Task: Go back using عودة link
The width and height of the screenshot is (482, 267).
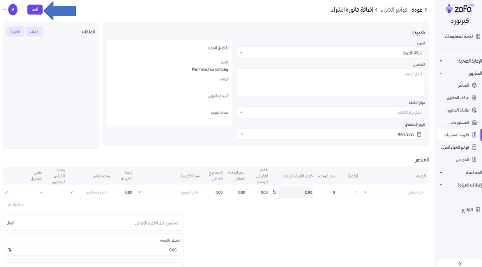Action: pyautogui.click(x=419, y=10)
